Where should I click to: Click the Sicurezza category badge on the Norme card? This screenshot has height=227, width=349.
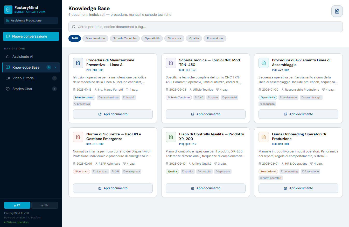(81, 171)
